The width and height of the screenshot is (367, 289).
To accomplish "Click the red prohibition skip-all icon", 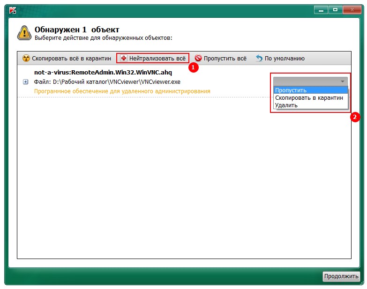I will click(198, 58).
